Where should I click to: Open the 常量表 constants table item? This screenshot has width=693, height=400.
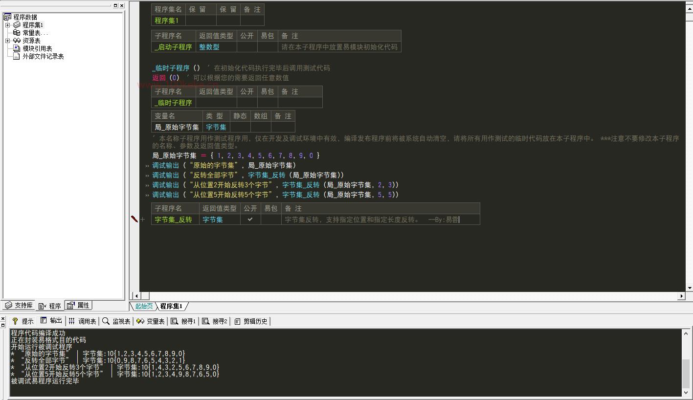35,33
